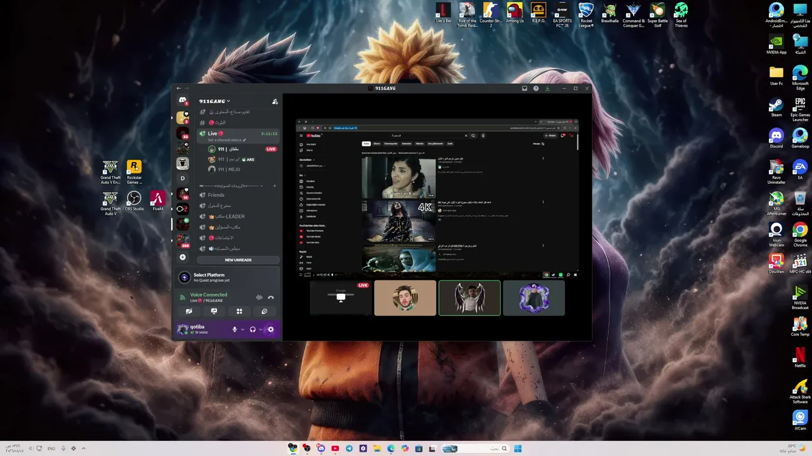The image size is (812, 456).
Task: Select the voice member with LIVE badge
Action: coord(242,149)
